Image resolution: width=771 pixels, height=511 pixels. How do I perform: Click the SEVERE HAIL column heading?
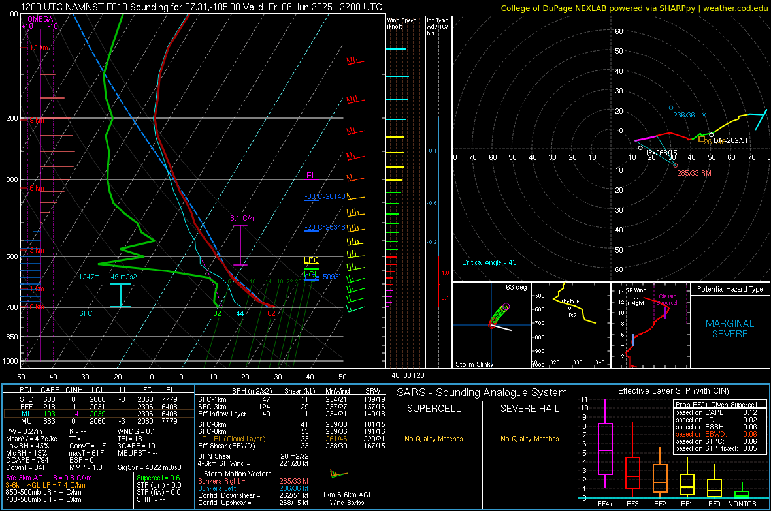point(529,409)
